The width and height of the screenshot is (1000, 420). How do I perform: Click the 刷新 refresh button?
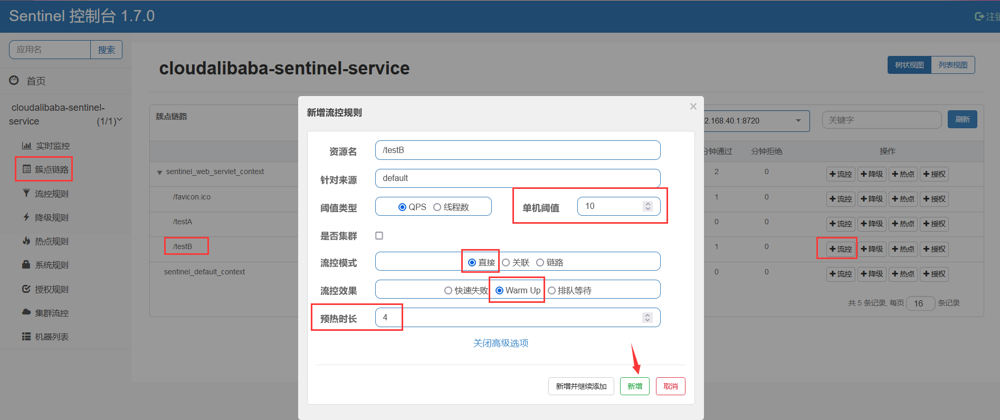963,119
